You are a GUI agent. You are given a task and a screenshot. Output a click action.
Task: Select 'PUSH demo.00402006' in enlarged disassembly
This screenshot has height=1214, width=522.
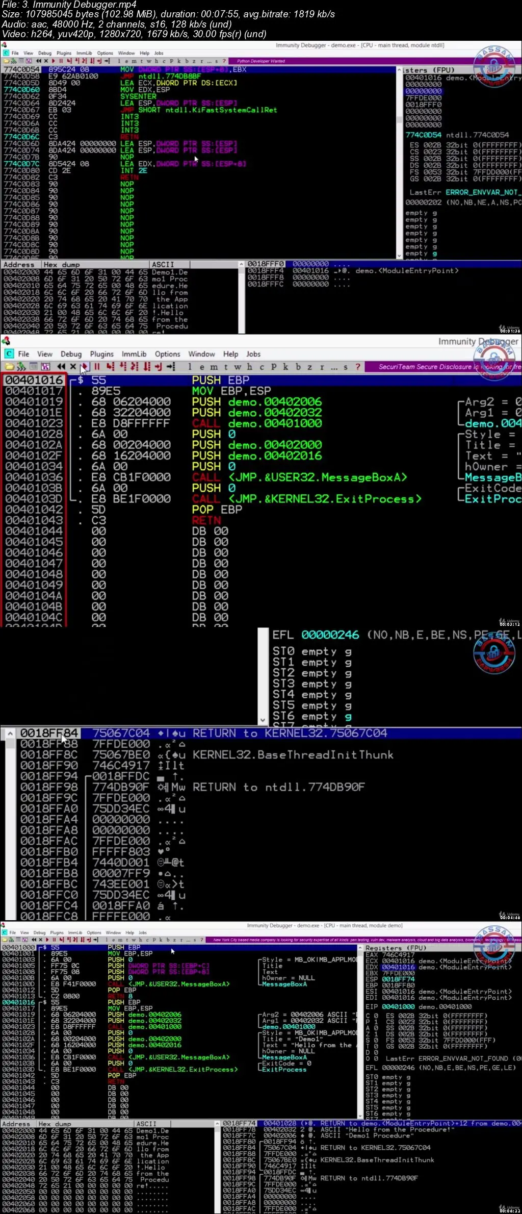(257, 402)
